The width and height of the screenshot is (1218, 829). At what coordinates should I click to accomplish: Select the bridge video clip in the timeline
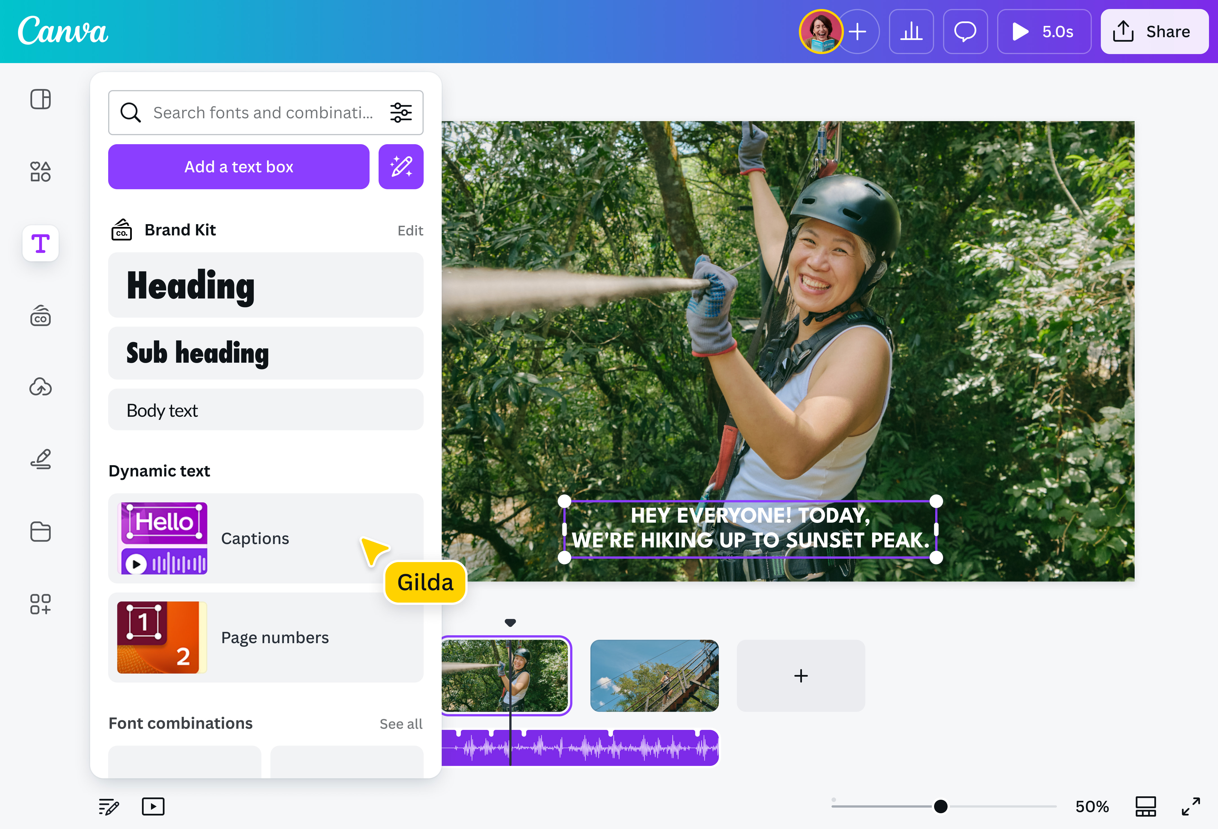654,676
